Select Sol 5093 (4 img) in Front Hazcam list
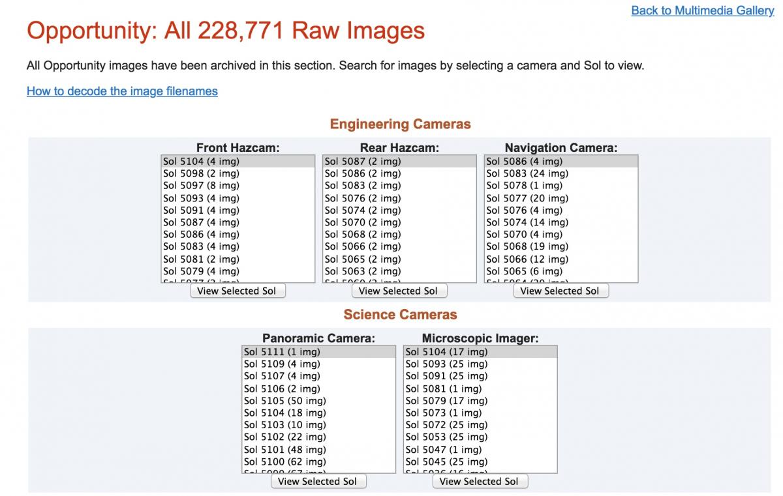The height and width of the screenshot is (496, 783). point(238,198)
